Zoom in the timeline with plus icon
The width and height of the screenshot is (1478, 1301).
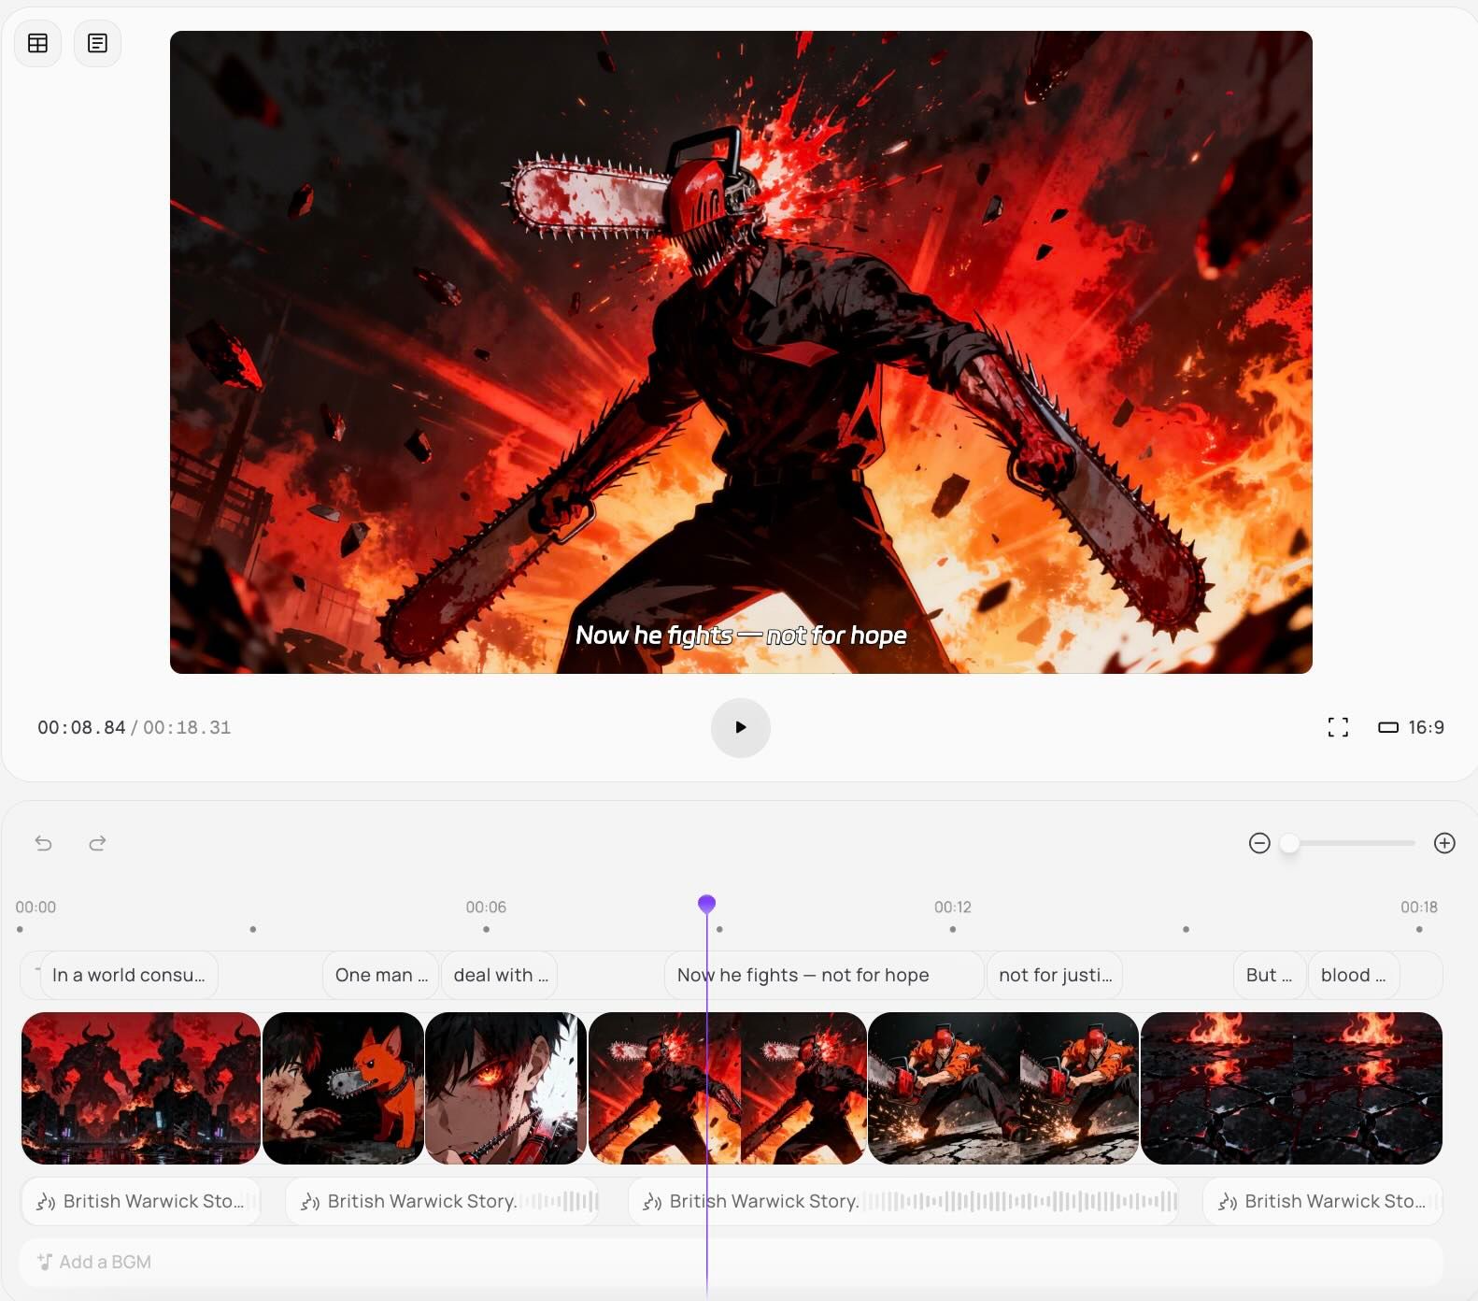1443,843
